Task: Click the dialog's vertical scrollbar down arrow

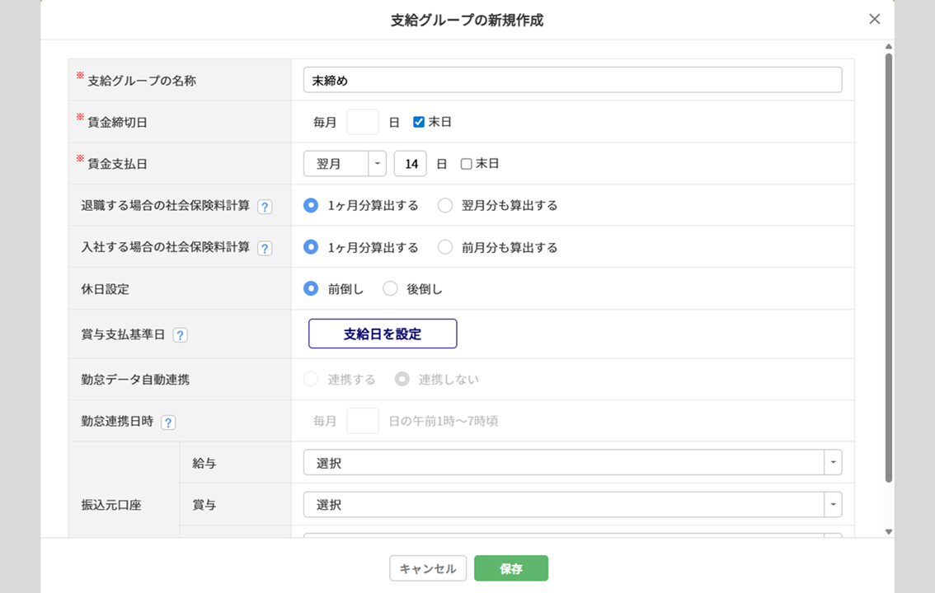Action: [x=888, y=532]
